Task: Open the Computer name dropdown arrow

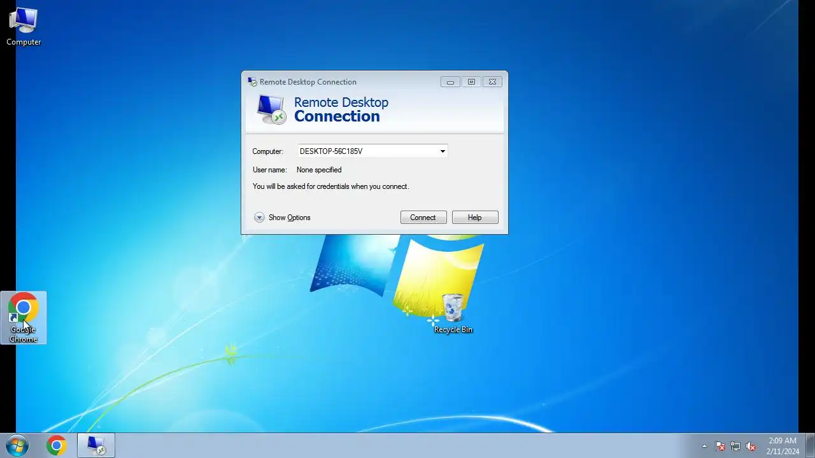Action: 443,151
